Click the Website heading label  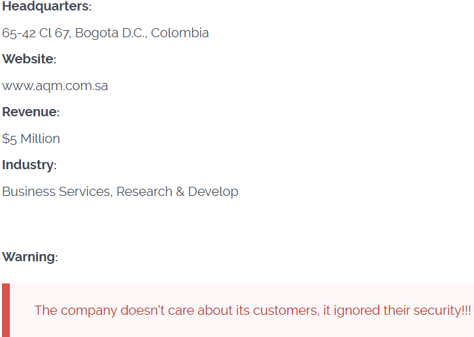[29, 59]
